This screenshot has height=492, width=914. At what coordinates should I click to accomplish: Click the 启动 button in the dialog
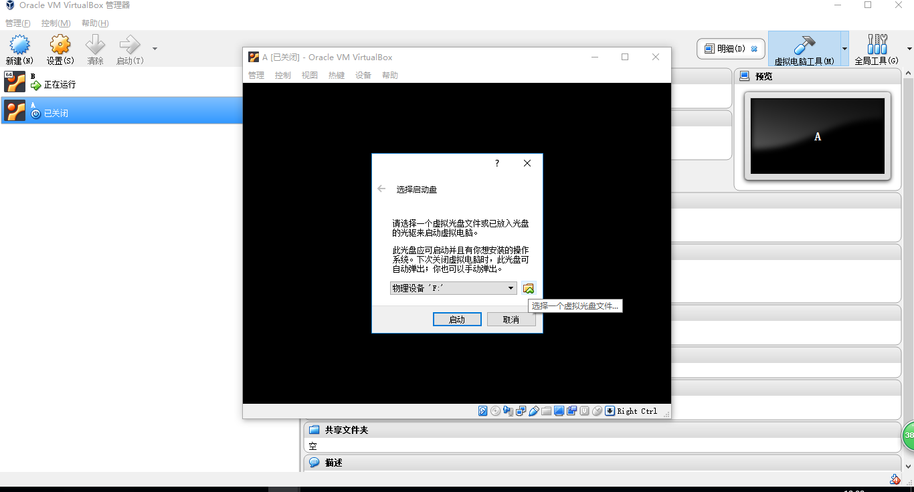(x=457, y=320)
